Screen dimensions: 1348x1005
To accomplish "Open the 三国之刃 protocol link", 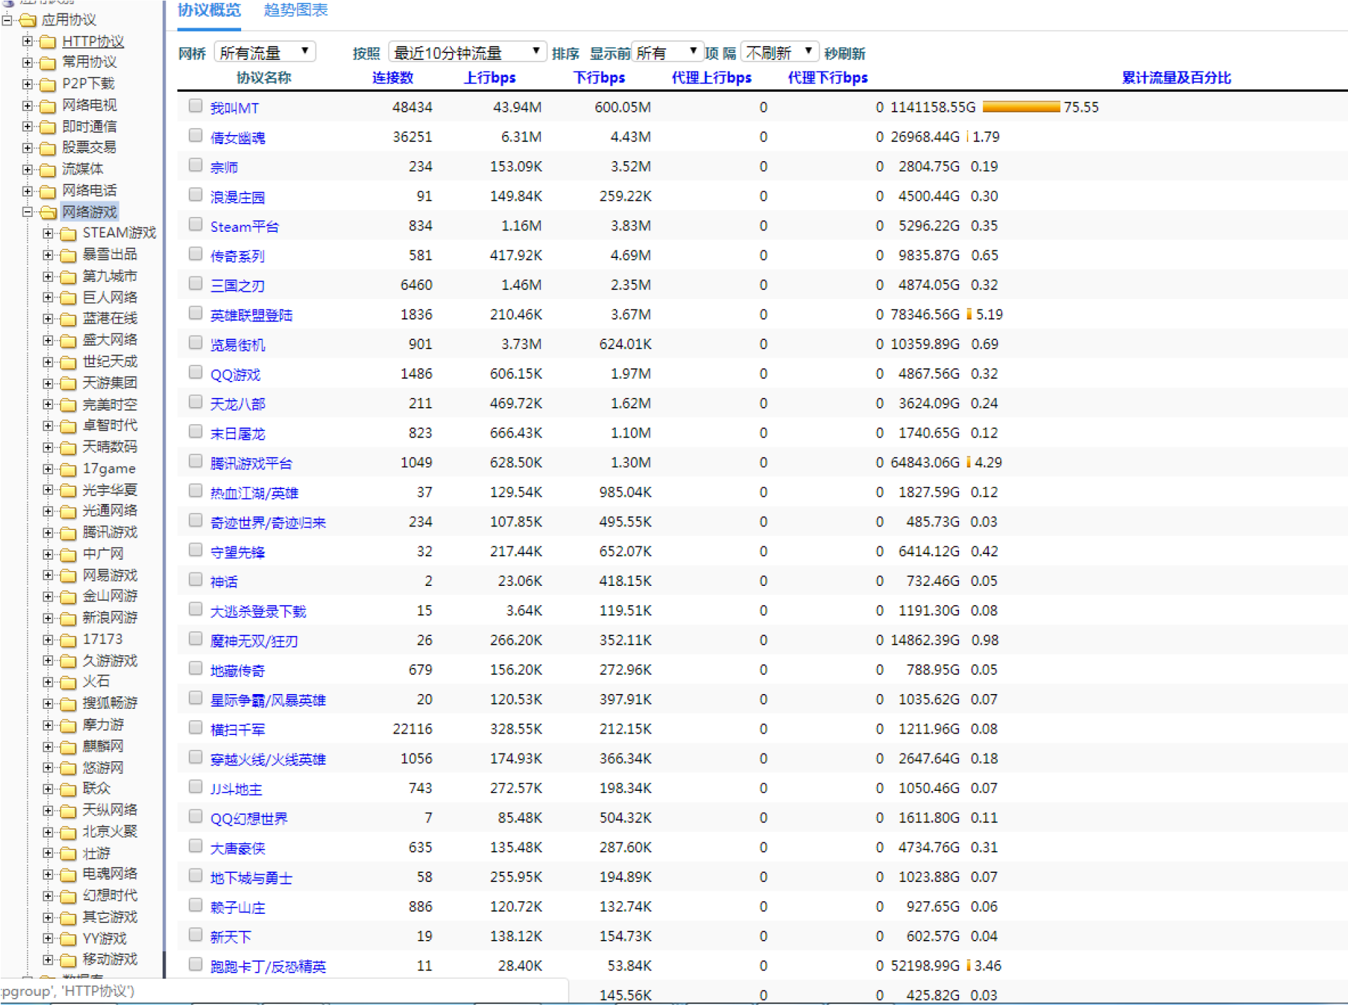I will [x=238, y=286].
